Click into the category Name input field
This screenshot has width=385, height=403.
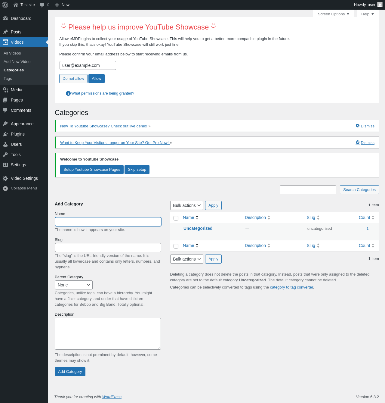coord(108,222)
